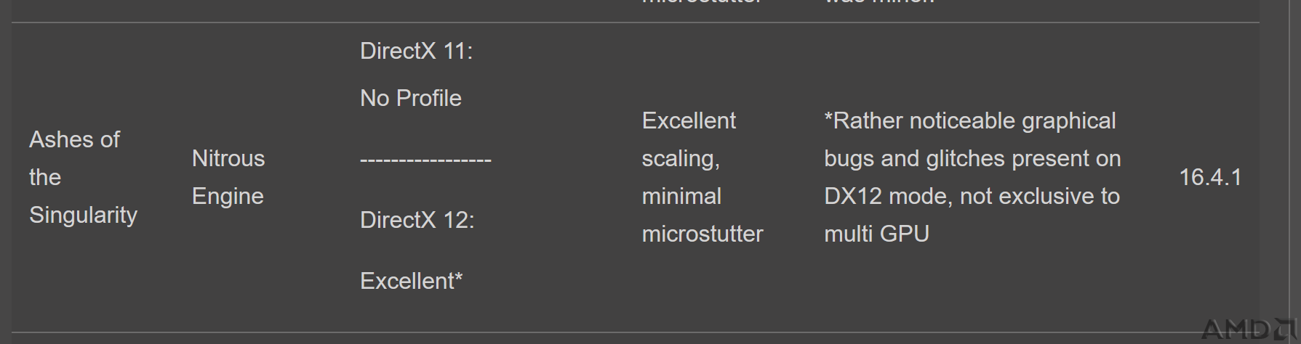Select the "Engine" word under Nitrous
This screenshot has width=1301, height=344.
point(228,197)
